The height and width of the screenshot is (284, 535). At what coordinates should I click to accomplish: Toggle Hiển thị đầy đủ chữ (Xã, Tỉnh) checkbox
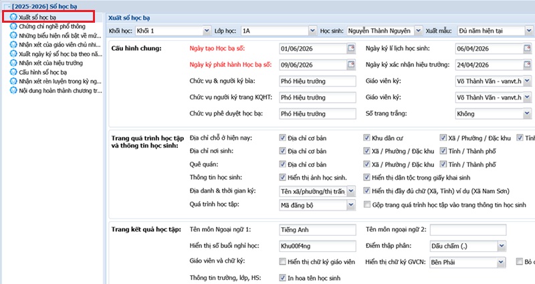click(366, 191)
